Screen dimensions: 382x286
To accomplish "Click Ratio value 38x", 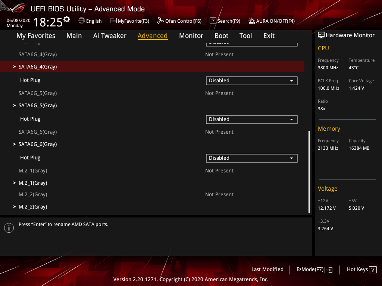I will pos(321,108).
